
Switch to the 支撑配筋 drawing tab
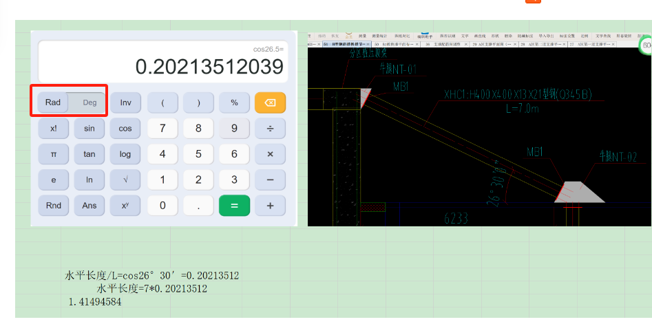pos(445,45)
